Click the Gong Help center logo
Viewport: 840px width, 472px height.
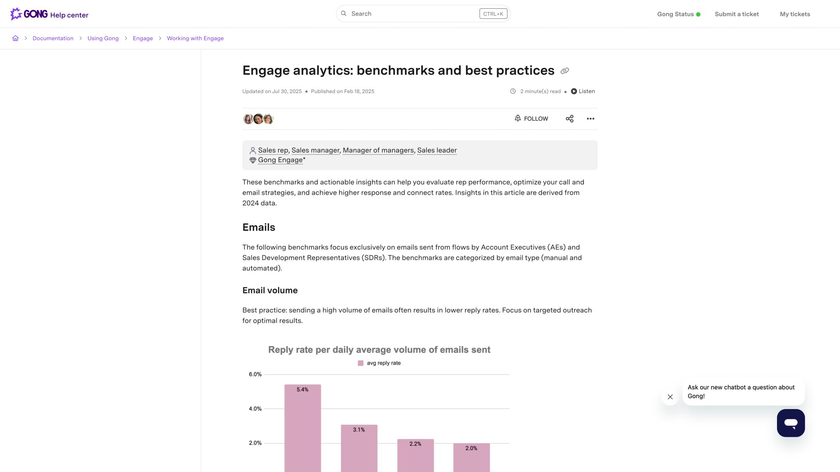(x=48, y=13)
